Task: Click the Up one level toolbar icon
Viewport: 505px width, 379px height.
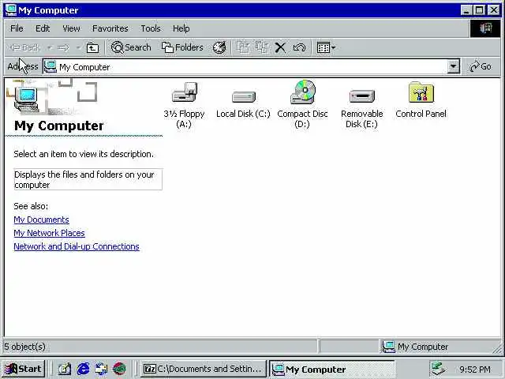Action: [93, 48]
